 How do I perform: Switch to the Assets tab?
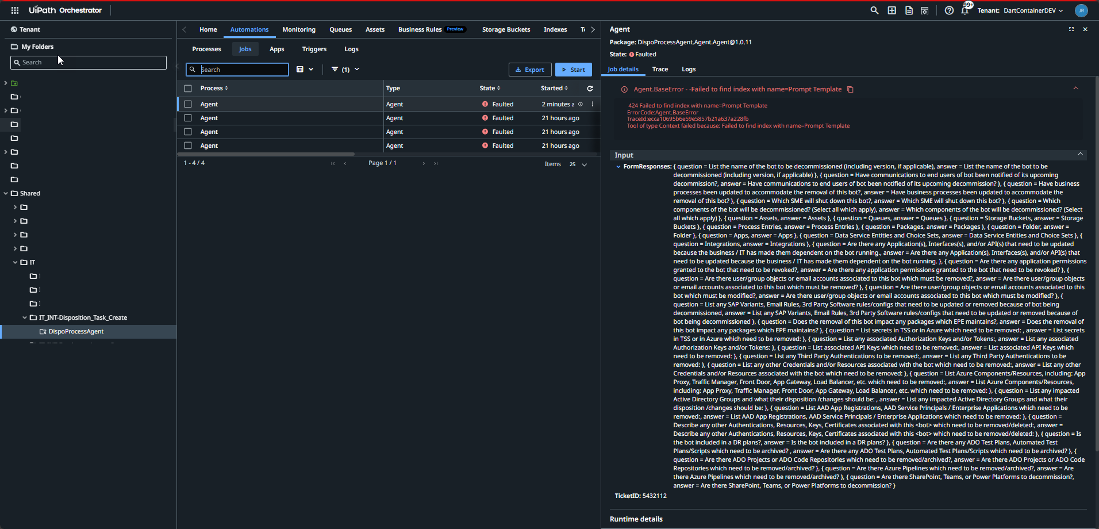375,29
